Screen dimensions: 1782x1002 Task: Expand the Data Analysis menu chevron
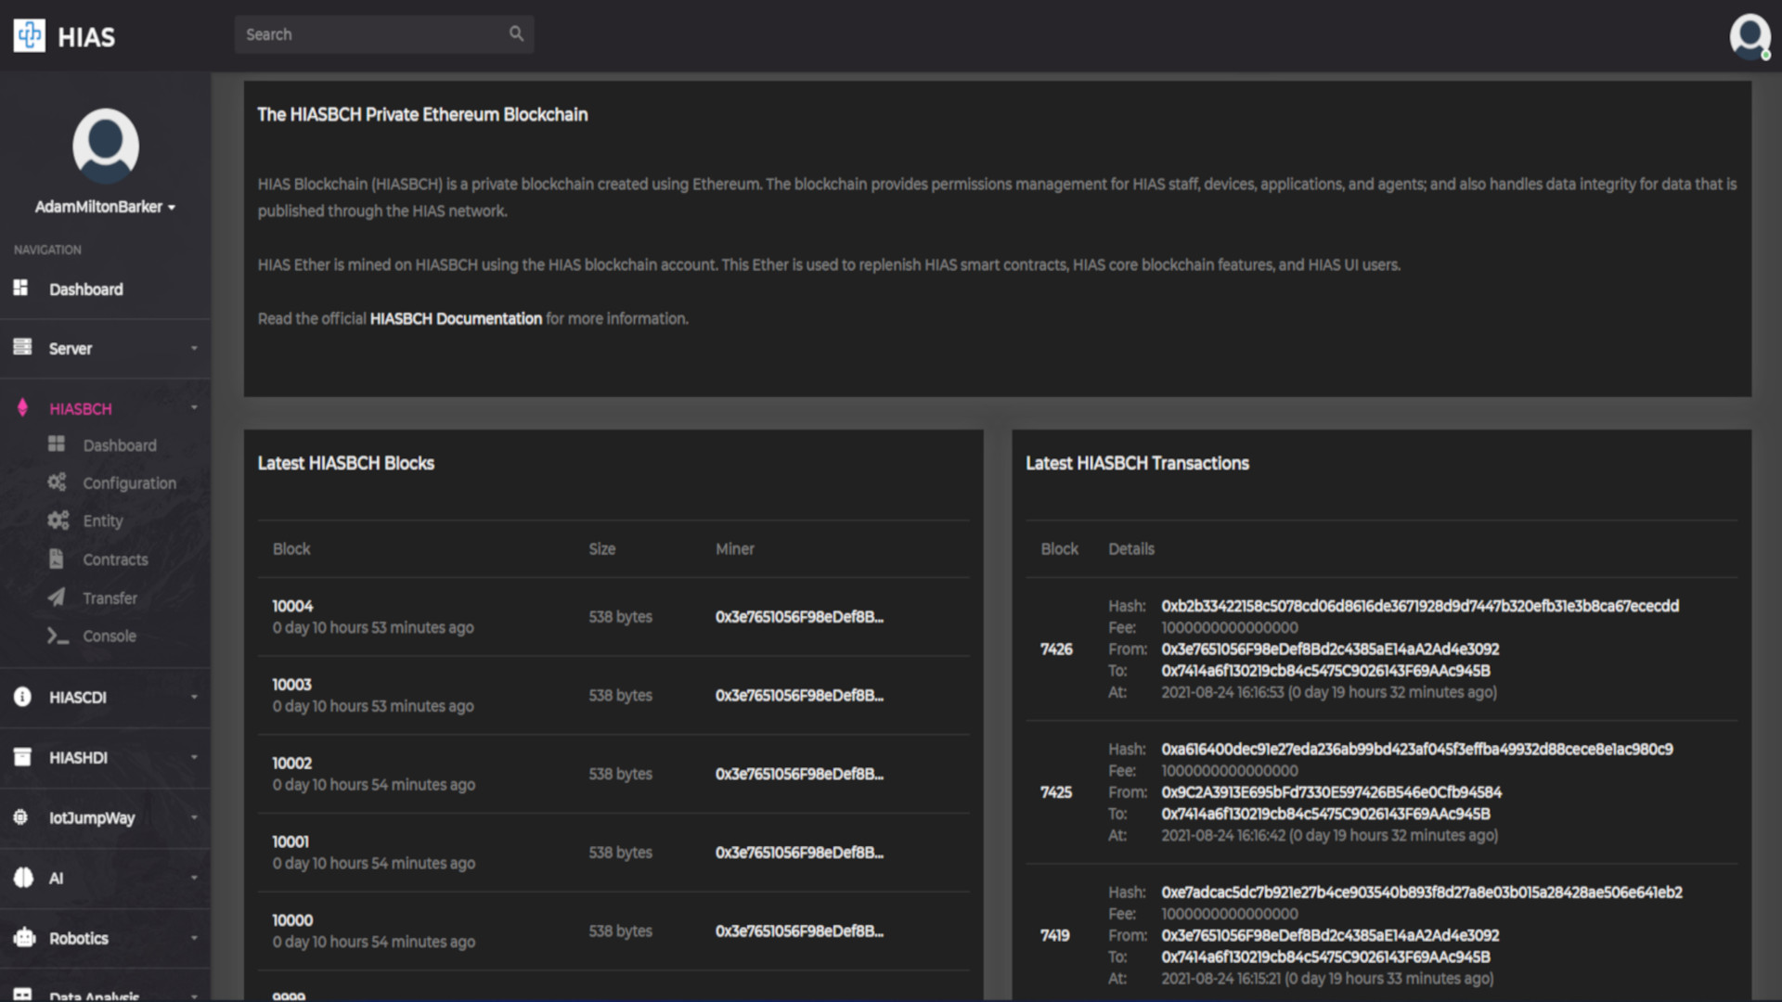[x=194, y=996]
